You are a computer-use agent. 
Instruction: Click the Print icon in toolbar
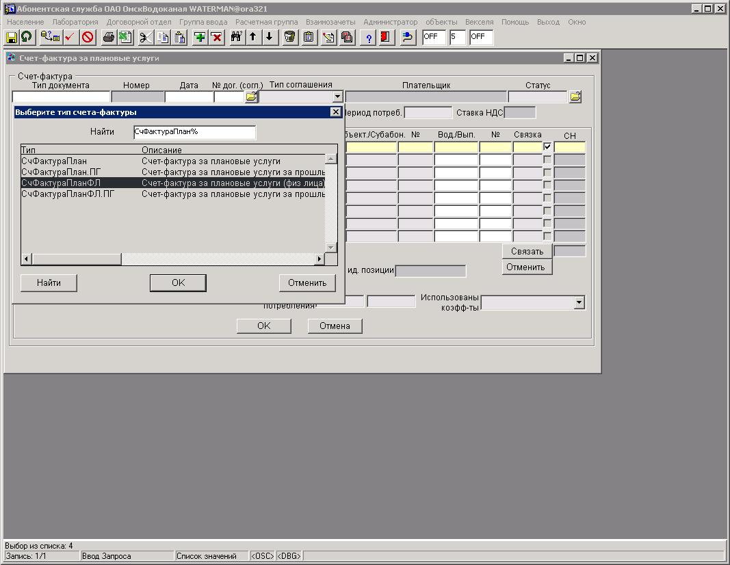click(x=108, y=38)
